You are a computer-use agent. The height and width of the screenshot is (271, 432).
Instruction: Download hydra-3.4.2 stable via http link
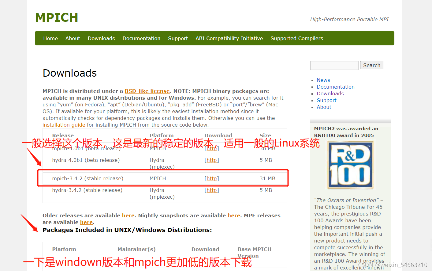[212, 190]
